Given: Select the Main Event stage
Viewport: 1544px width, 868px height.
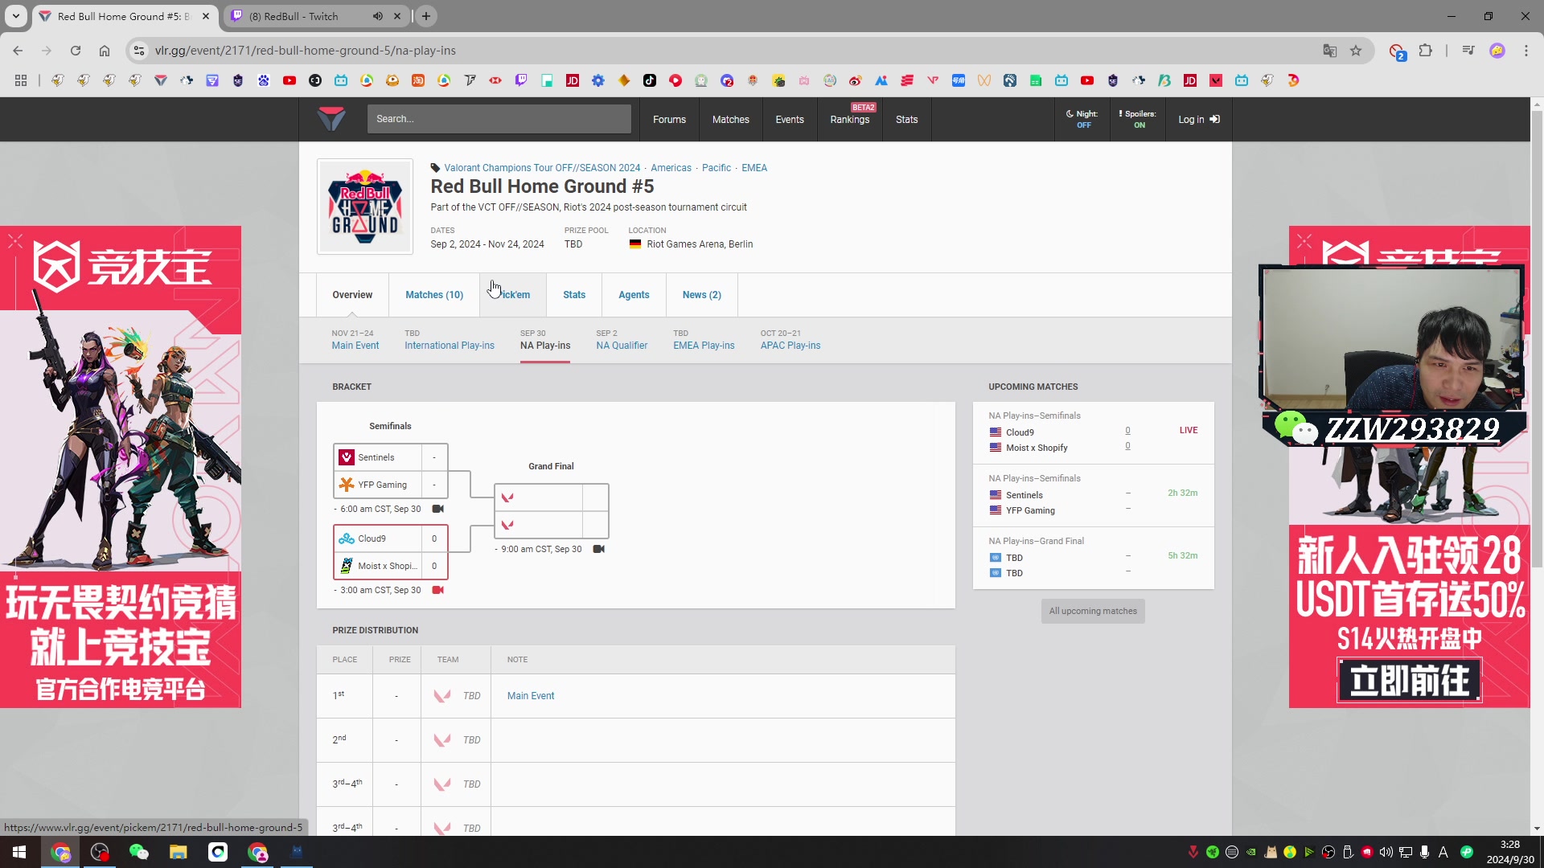Looking at the screenshot, I should 355,340.
